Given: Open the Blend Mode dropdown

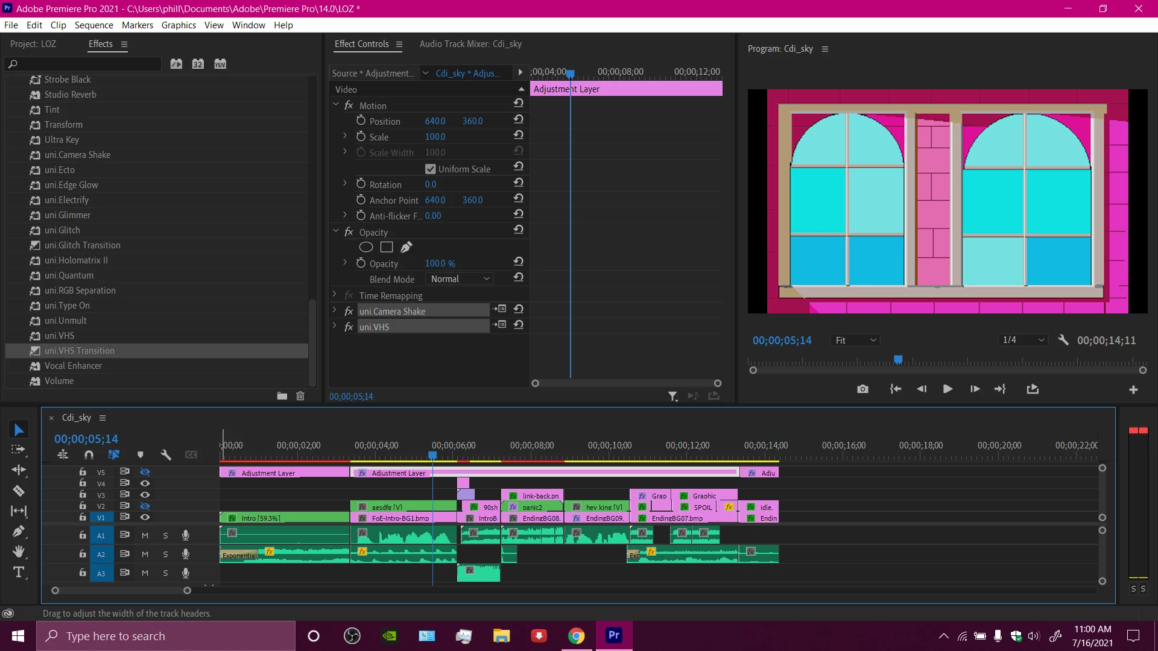Looking at the screenshot, I should (460, 279).
